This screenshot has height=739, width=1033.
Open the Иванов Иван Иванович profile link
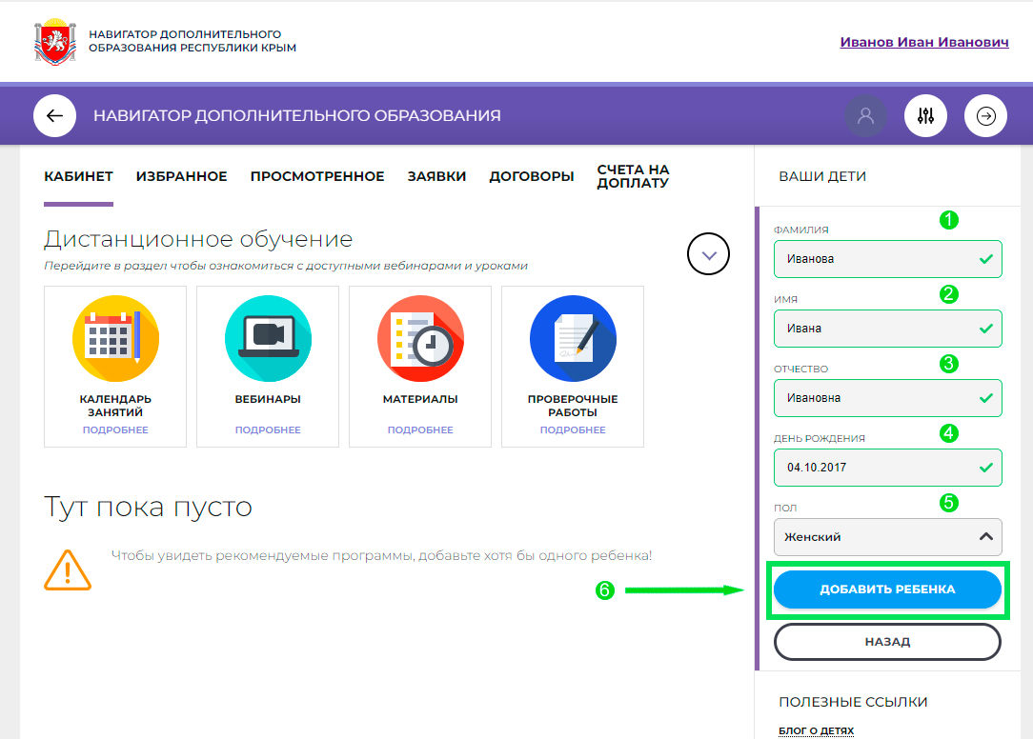(923, 43)
